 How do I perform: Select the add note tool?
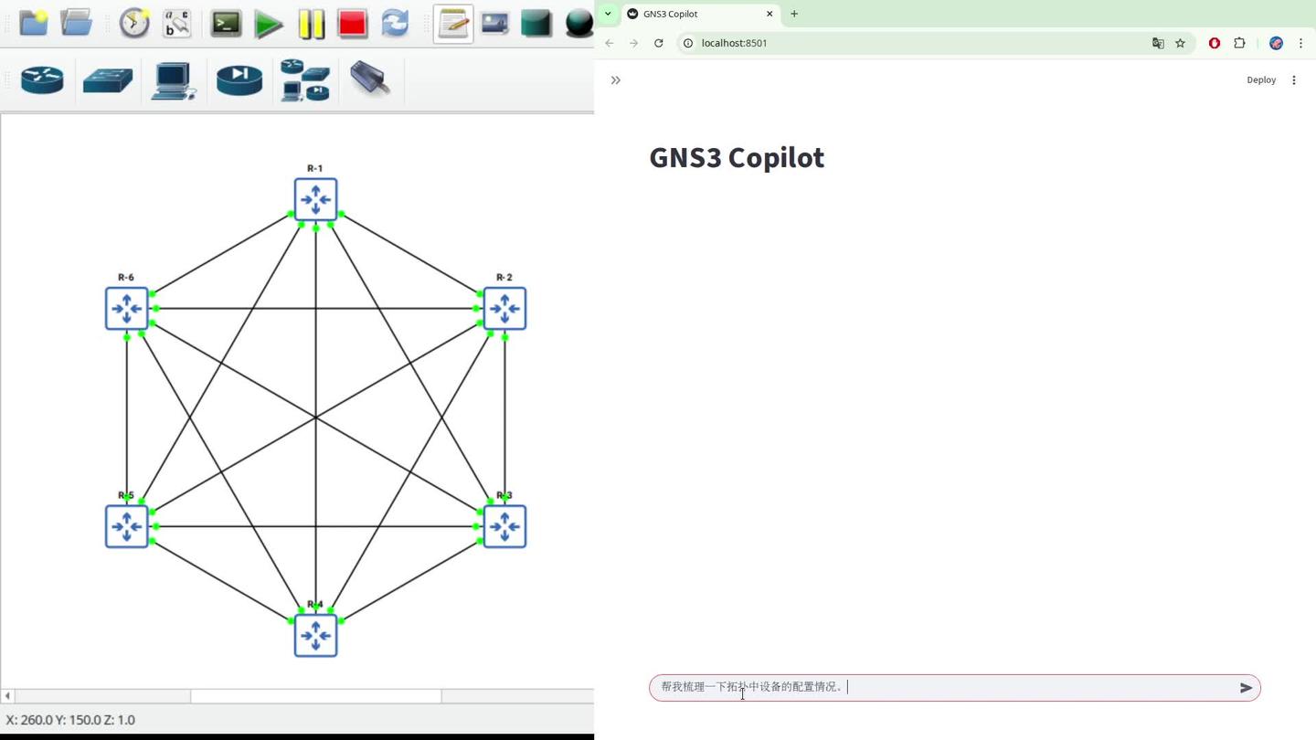pyautogui.click(x=453, y=24)
